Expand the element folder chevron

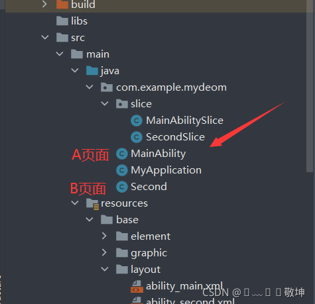point(104,236)
